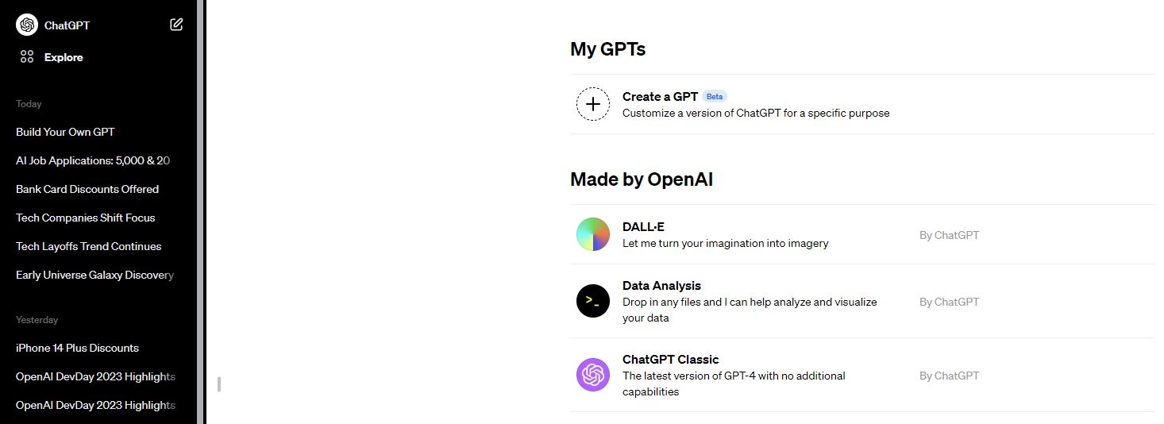Open the "Data Analysis" GPT title
The width and height of the screenshot is (1164, 424).
coord(661,286)
